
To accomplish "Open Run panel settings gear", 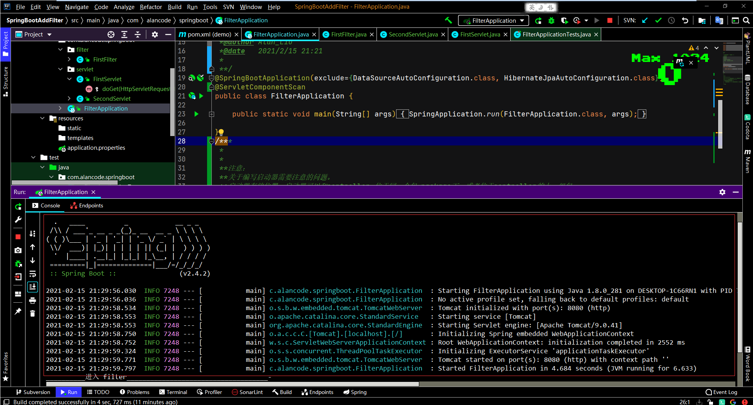I will point(722,192).
